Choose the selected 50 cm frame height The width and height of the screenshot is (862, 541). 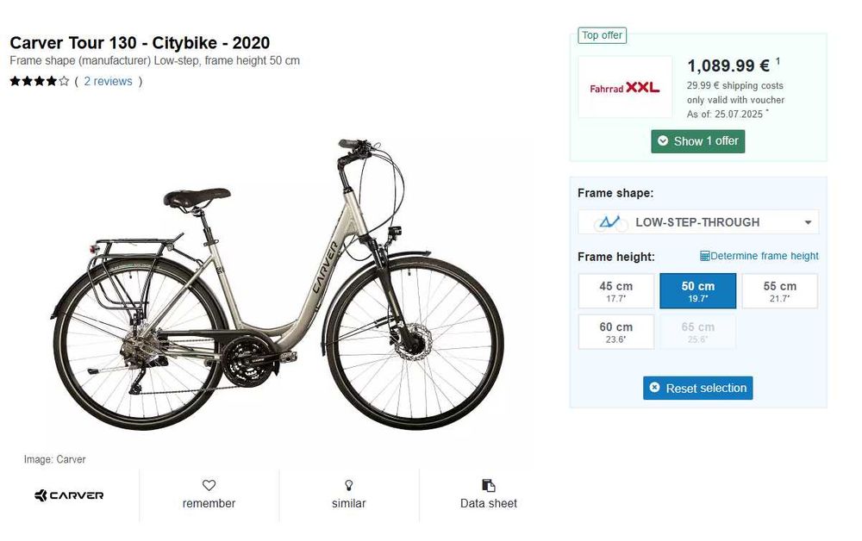(697, 291)
